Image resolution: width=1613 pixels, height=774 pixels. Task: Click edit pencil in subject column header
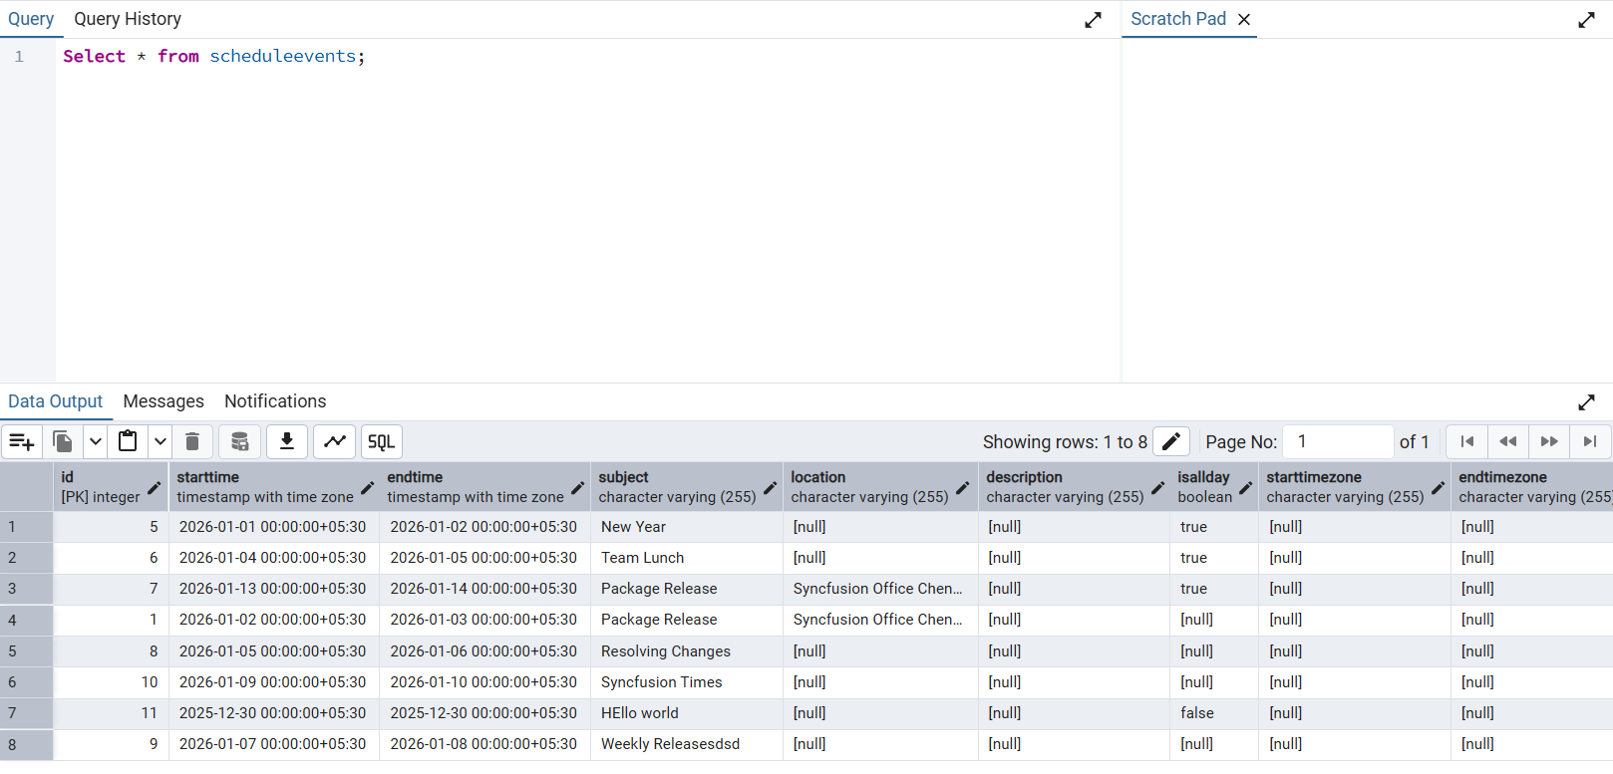pyautogui.click(x=770, y=488)
